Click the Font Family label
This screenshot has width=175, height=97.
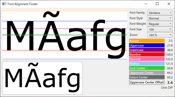(x=137, y=13)
